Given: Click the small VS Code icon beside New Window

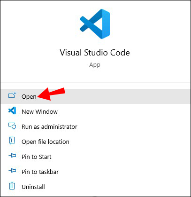Looking at the screenshot, I should (12, 110).
